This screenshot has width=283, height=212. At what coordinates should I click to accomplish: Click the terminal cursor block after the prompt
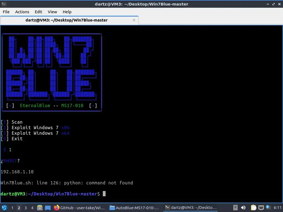(104, 194)
